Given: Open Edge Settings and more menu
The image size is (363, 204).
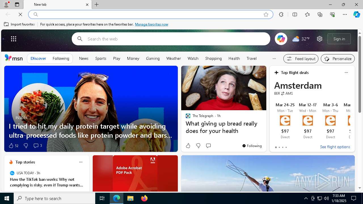Looking at the screenshot, I should [345, 14].
